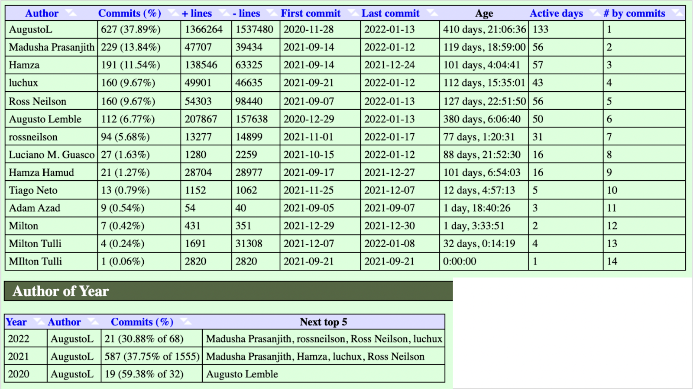Sort the Author of Year table by Year
693x389 pixels.
(x=16, y=322)
